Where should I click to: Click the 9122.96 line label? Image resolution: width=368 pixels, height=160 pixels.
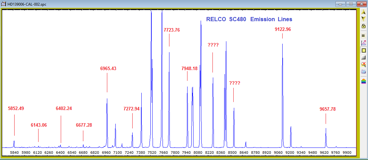[x=283, y=29]
